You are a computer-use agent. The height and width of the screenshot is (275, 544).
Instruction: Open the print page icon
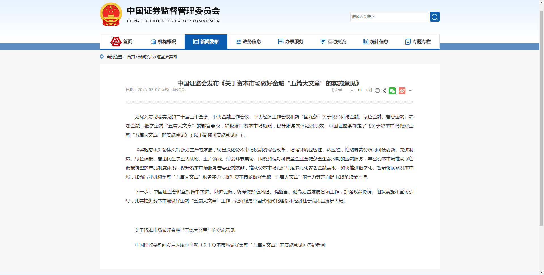click(x=377, y=91)
